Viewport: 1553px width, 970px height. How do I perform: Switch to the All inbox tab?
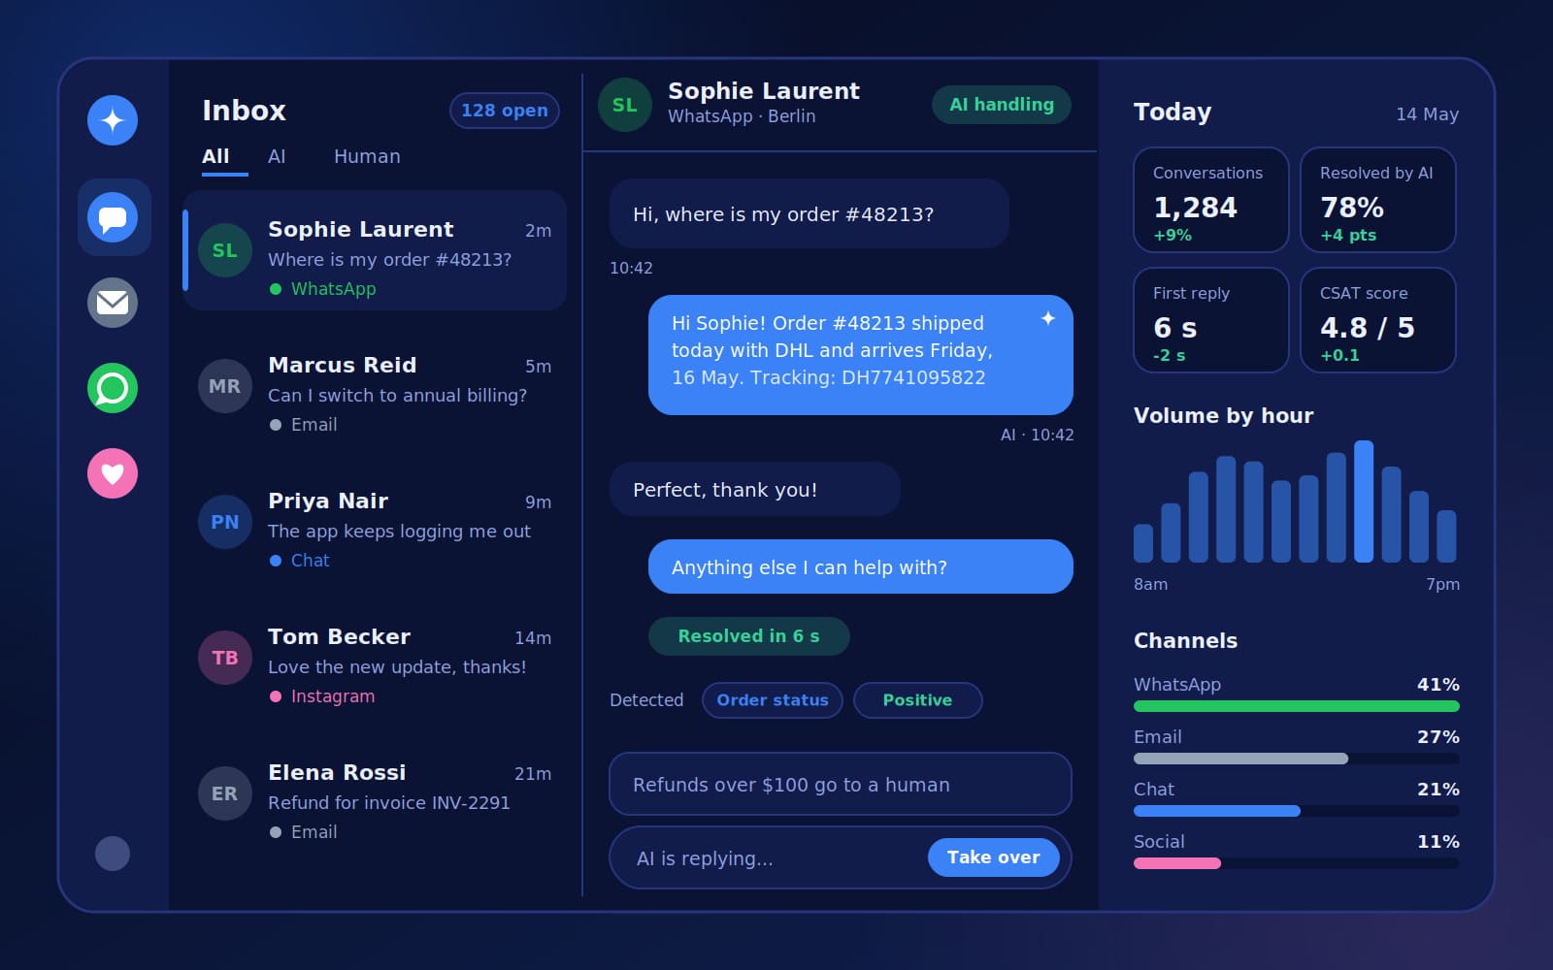pos(215,156)
